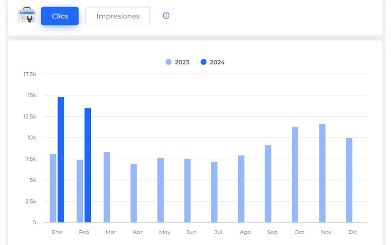Click the 2024 dark blue legend dot
This screenshot has height=245, width=391.
203,62
